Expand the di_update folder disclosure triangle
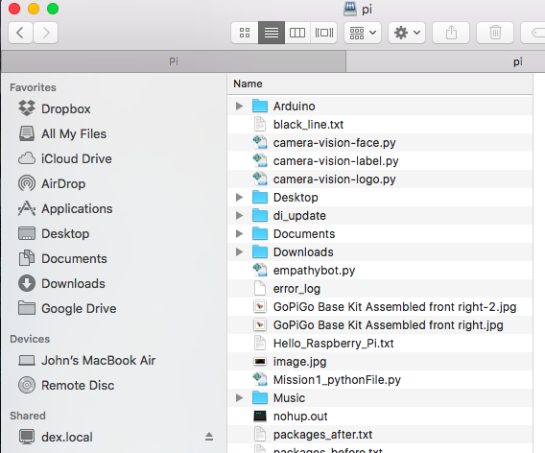 point(239,216)
